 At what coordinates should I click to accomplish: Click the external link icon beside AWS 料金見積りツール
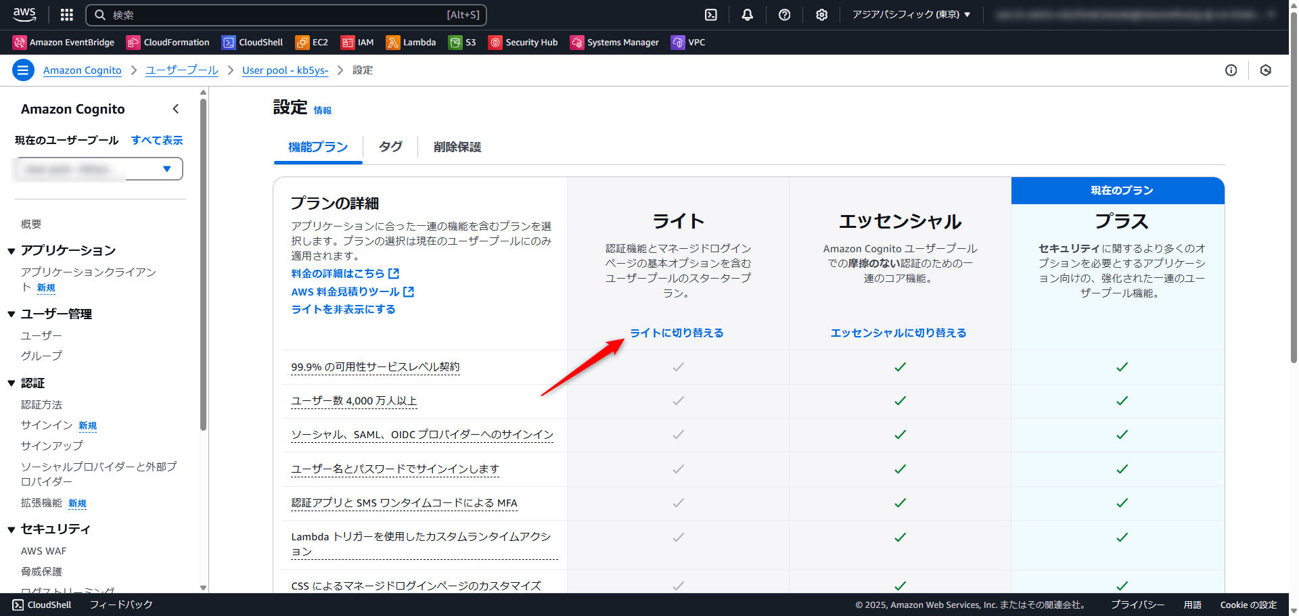[409, 291]
